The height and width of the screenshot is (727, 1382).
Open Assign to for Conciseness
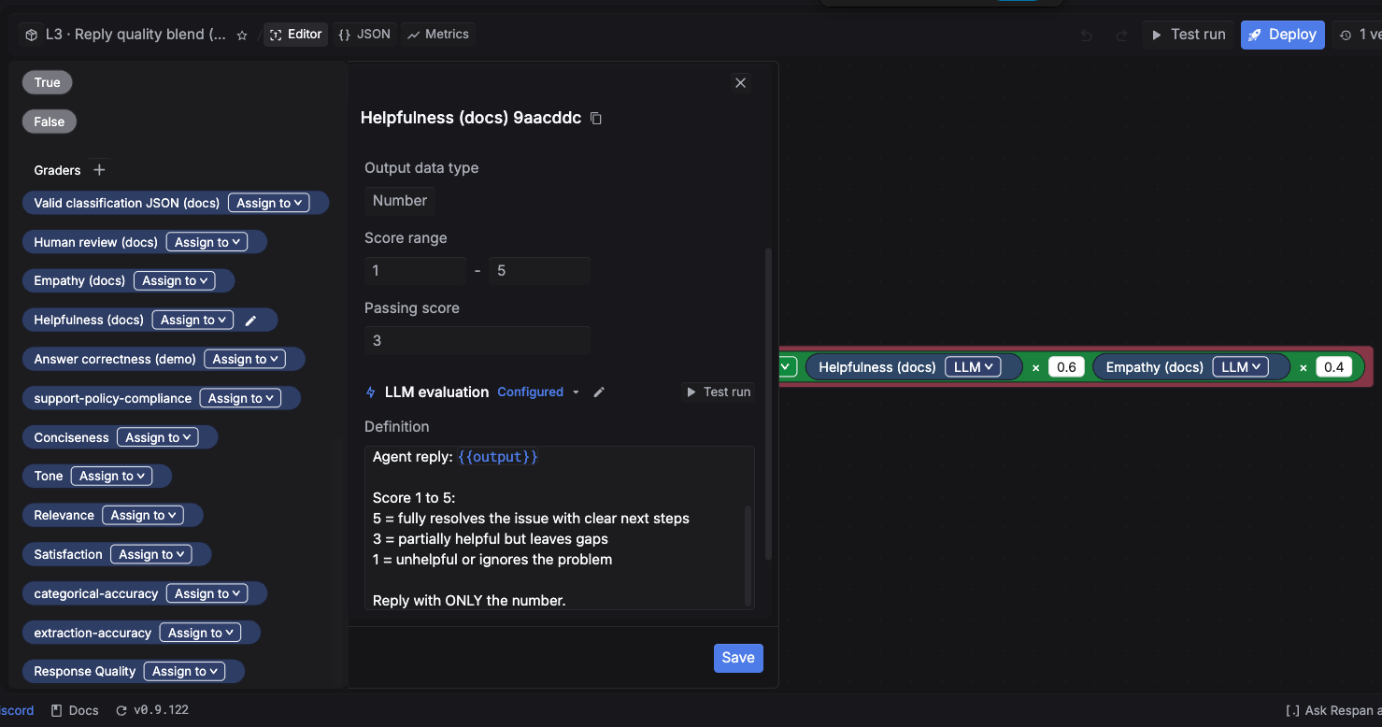pos(158,437)
